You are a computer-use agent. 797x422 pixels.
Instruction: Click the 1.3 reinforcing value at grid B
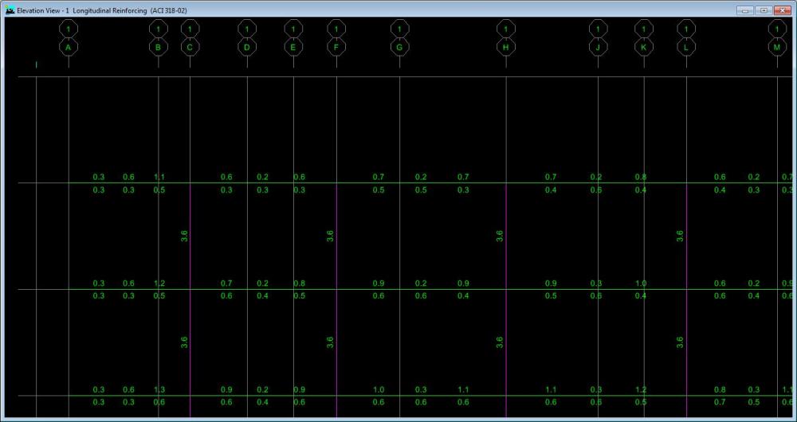[x=159, y=390]
